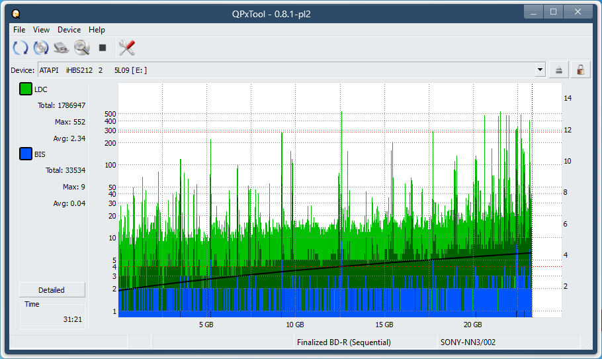Click BIS Total: 33534 value
Viewport: 602px width, 359px height.
65,170
